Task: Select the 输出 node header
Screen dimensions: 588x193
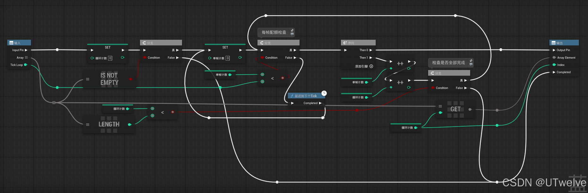Action: click(564, 43)
